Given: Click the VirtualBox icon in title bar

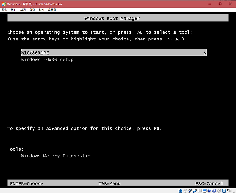Looking at the screenshot, I should pos(4,4).
